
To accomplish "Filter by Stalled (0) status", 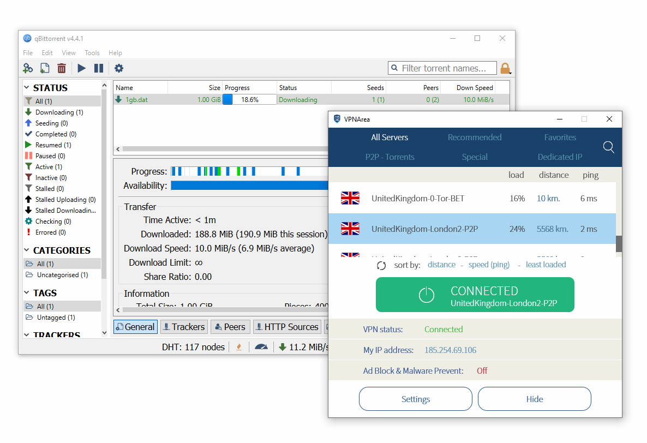I will [x=50, y=189].
